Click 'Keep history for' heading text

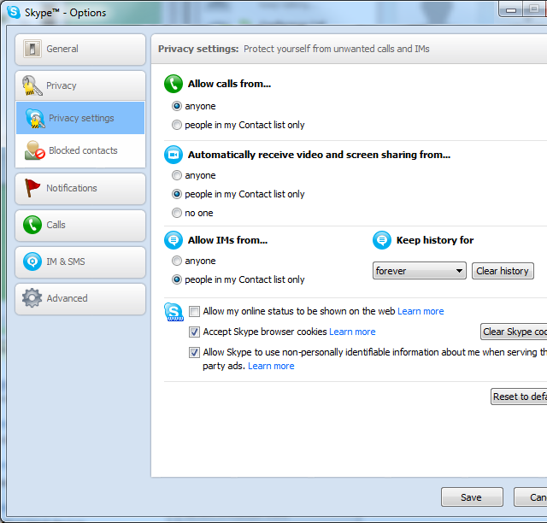(x=435, y=240)
